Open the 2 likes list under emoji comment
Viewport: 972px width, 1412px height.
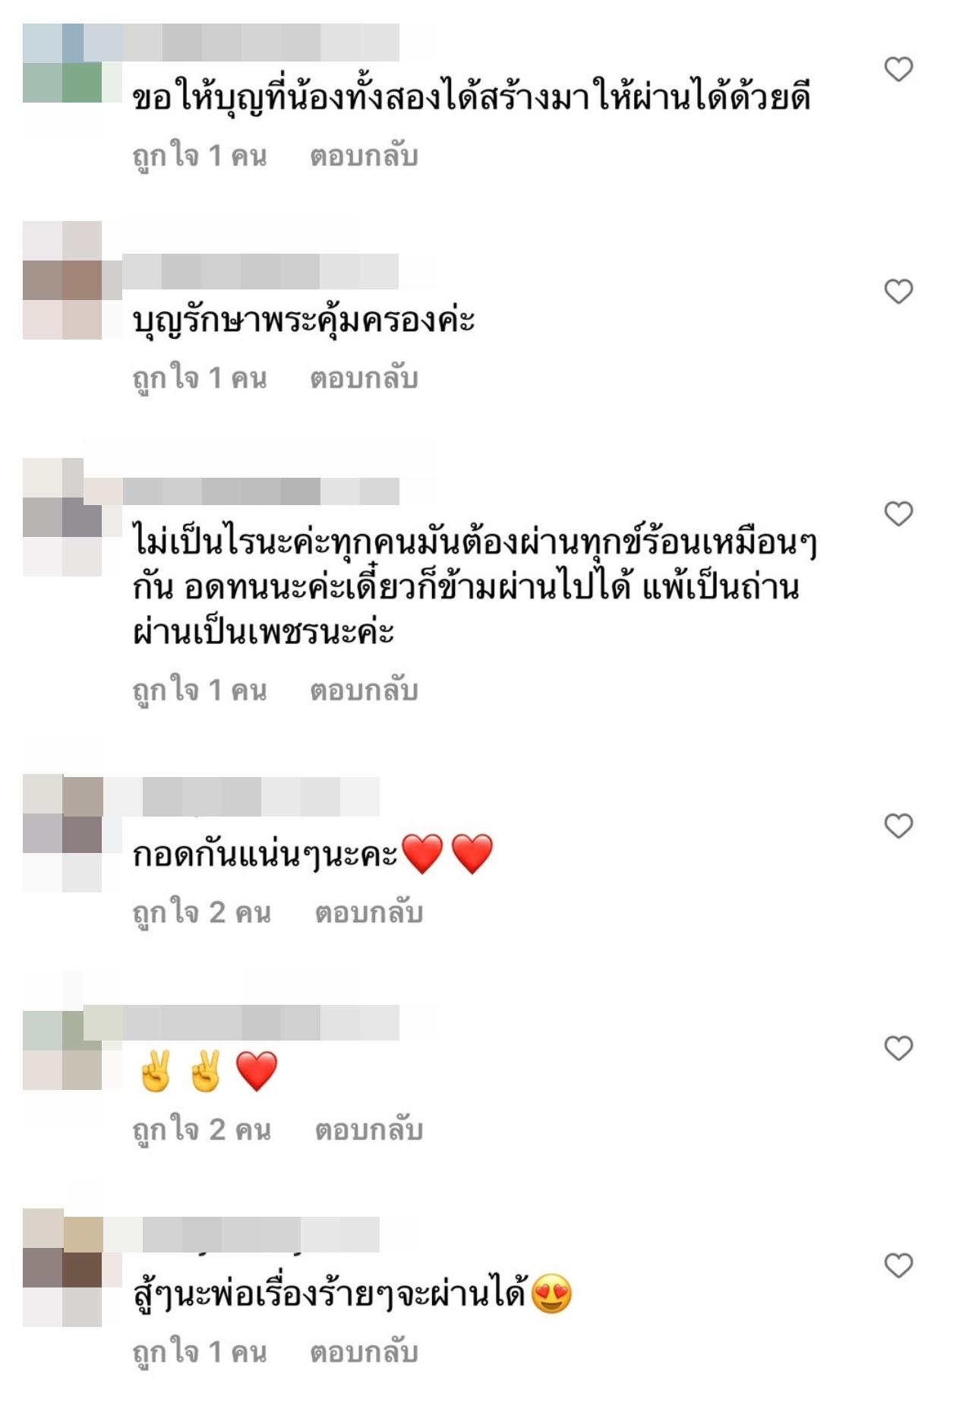[202, 1131]
